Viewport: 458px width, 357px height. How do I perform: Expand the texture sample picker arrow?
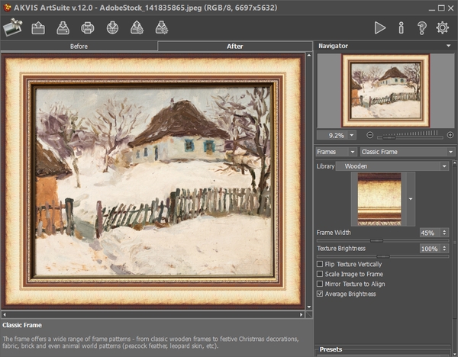click(x=411, y=199)
